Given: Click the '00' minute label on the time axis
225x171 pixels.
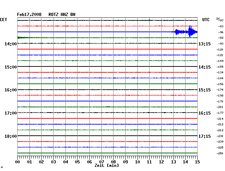Looking at the screenshot, I should [18, 162].
